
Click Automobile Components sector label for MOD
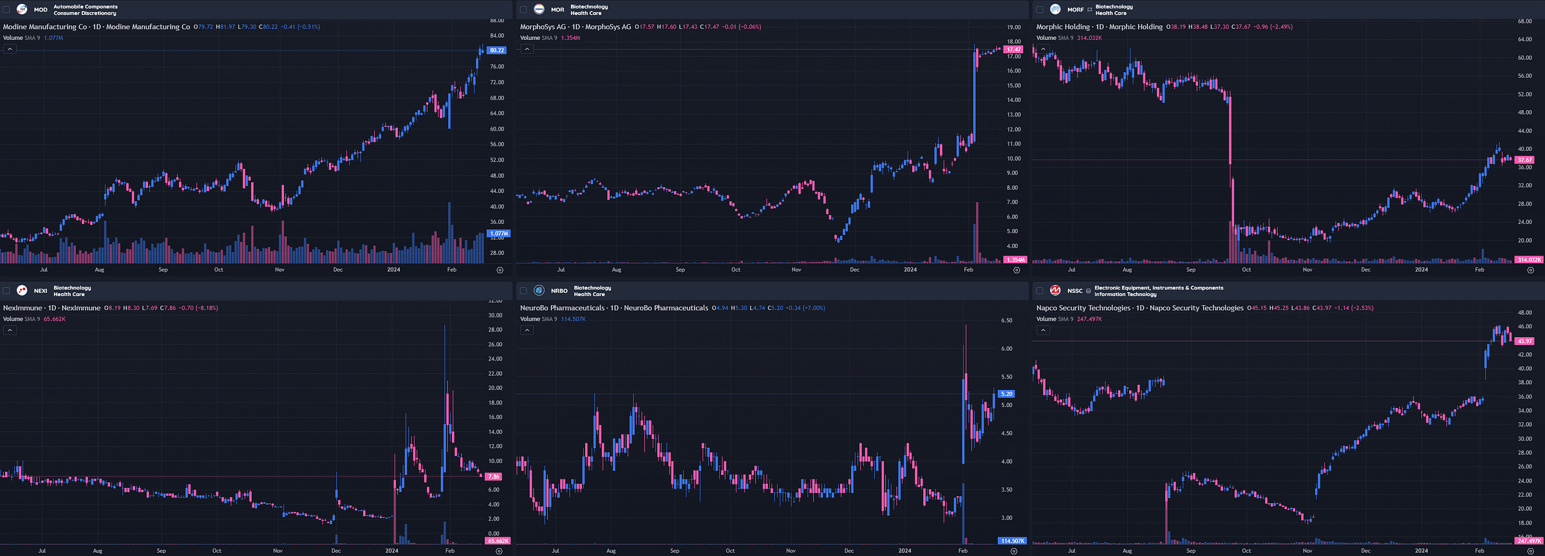coord(86,7)
